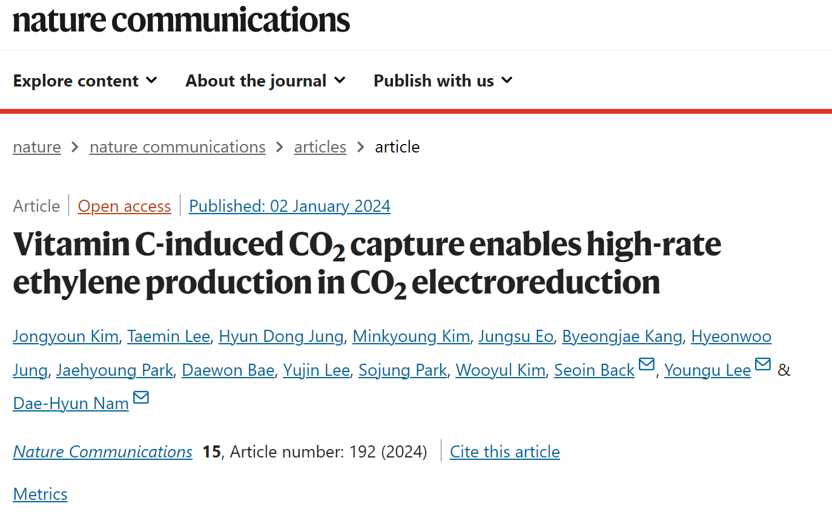The height and width of the screenshot is (518, 832).
Task: Expand the Publish with us menu
Action: (x=443, y=80)
